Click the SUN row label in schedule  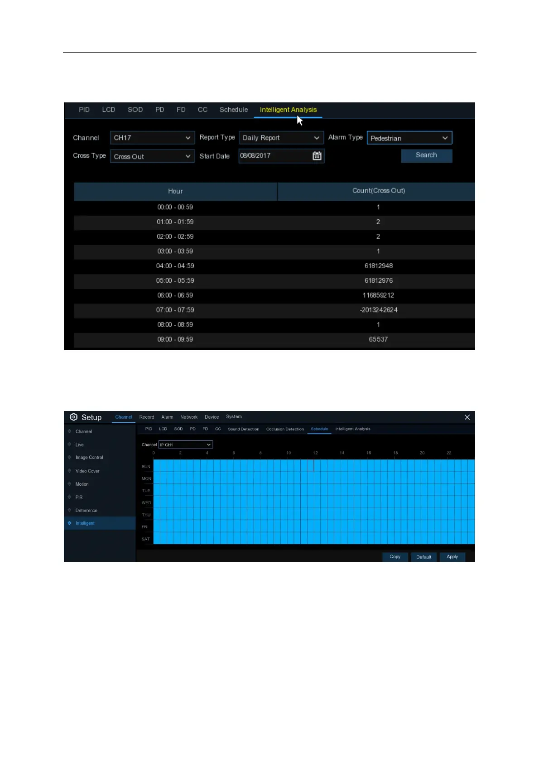coord(146,466)
